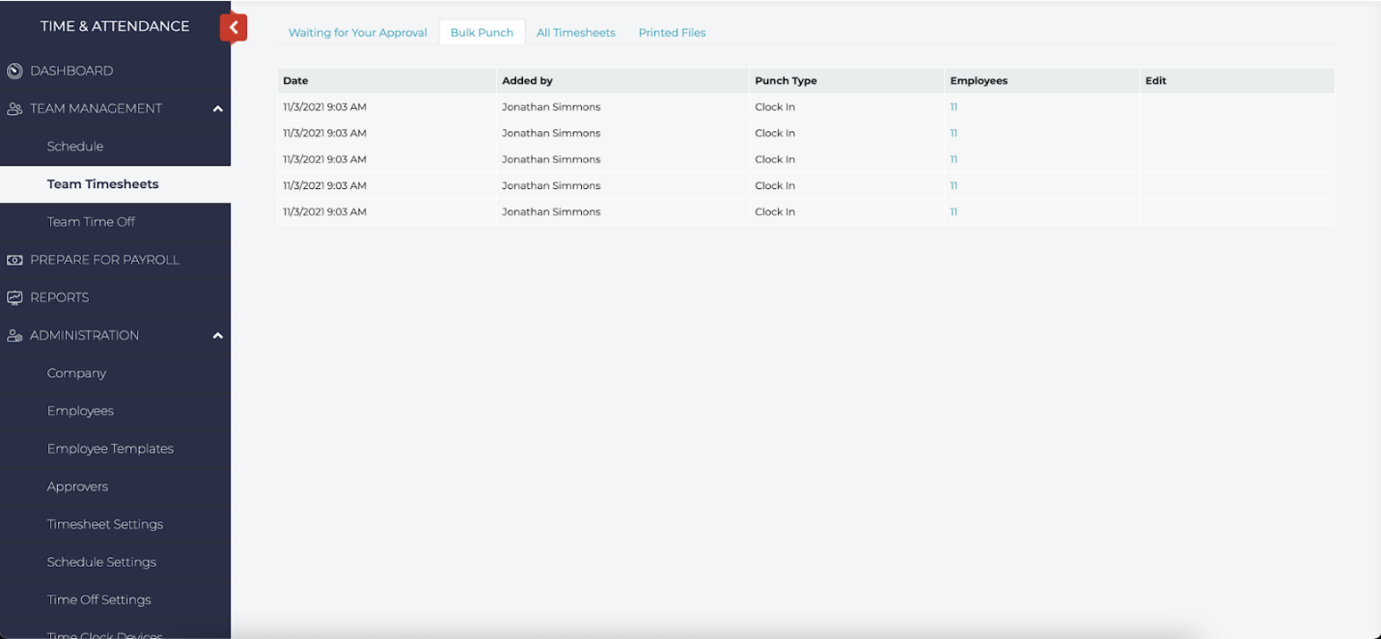Open the Printed Files tab
The image size is (1381, 639).
[672, 32]
